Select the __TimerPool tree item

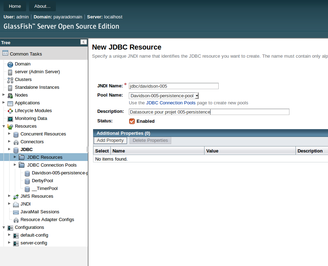click(45, 189)
